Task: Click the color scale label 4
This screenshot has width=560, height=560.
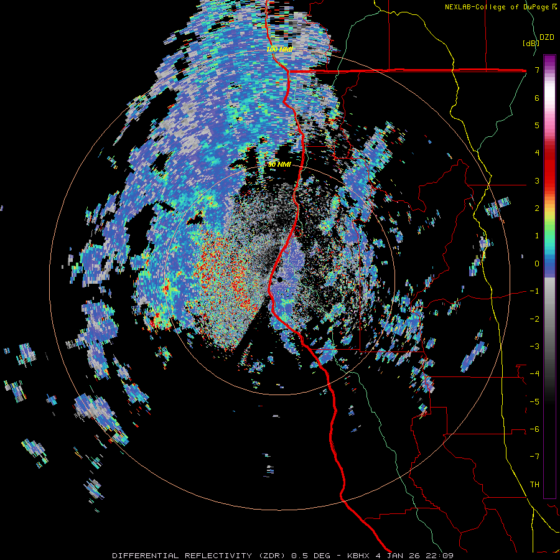Action: coord(537,153)
